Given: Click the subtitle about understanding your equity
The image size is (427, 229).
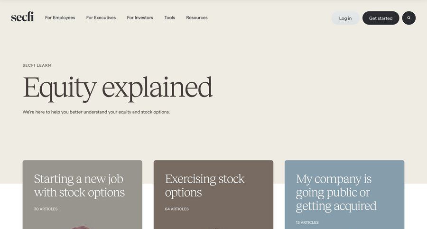Looking at the screenshot, I should point(96,112).
